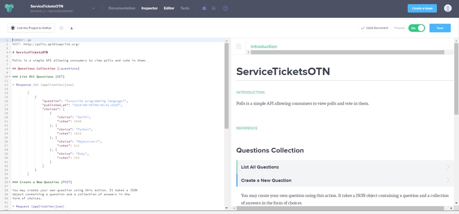Screen dimensions: 459x214
Task: Click the borland_c serviceticketsotn subtitle
Action: point(52,11)
